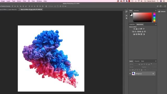Click the Auto-Align Layers icon
The width and height of the screenshot is (167, 94).
[x=46, y=6]
